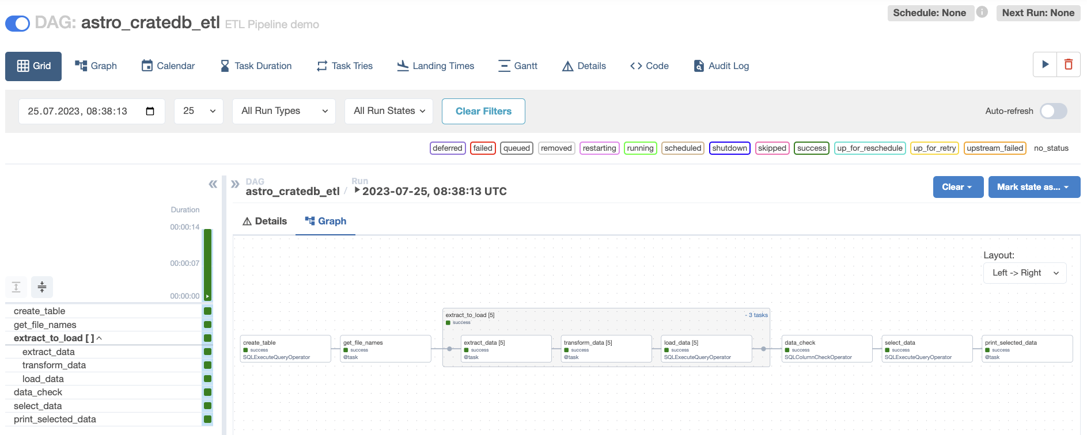The height and width of the screenshot is (435, 1087).
Task: Expand details panel with double-right chevron
Action: (235, 184)
